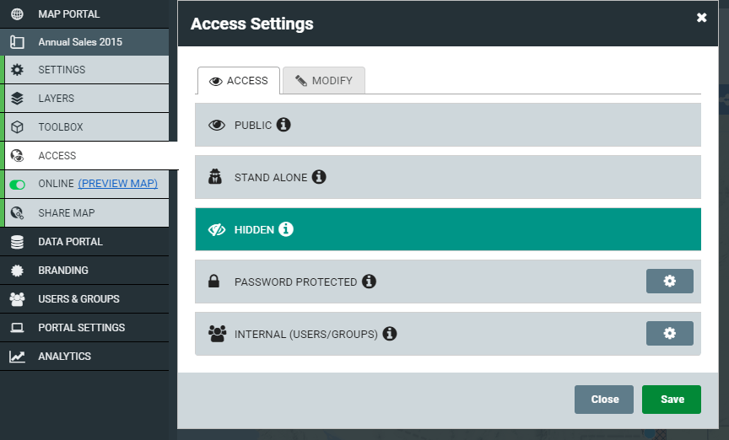Close the Access Settings dialog with X
This screenshot has width=729, height=440.
point(701,18)
